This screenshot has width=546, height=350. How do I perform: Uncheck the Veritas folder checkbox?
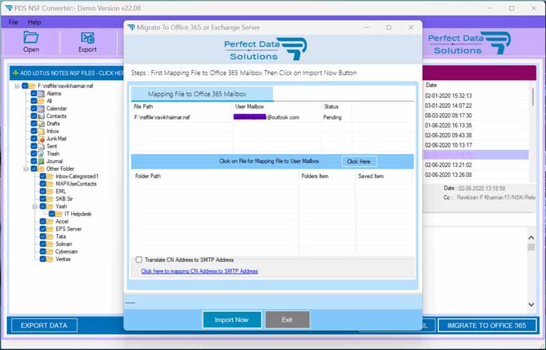click(42, 259)
